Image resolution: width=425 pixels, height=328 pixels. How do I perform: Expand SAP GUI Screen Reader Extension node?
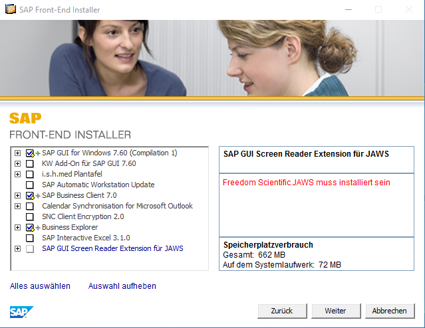(17, 249)
